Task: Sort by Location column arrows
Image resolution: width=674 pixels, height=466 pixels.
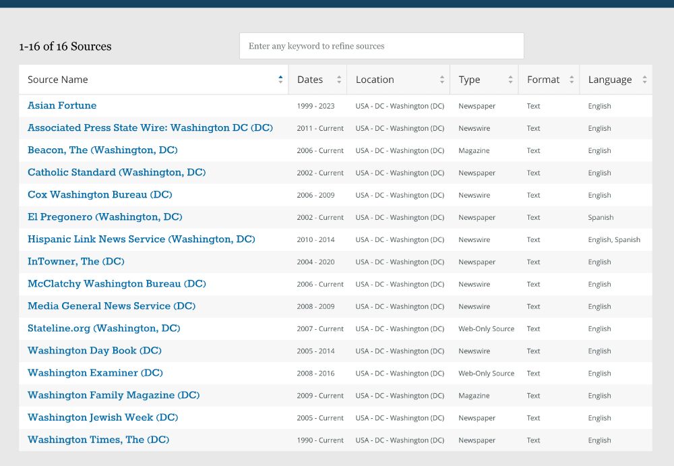Action: click(442, 80)
